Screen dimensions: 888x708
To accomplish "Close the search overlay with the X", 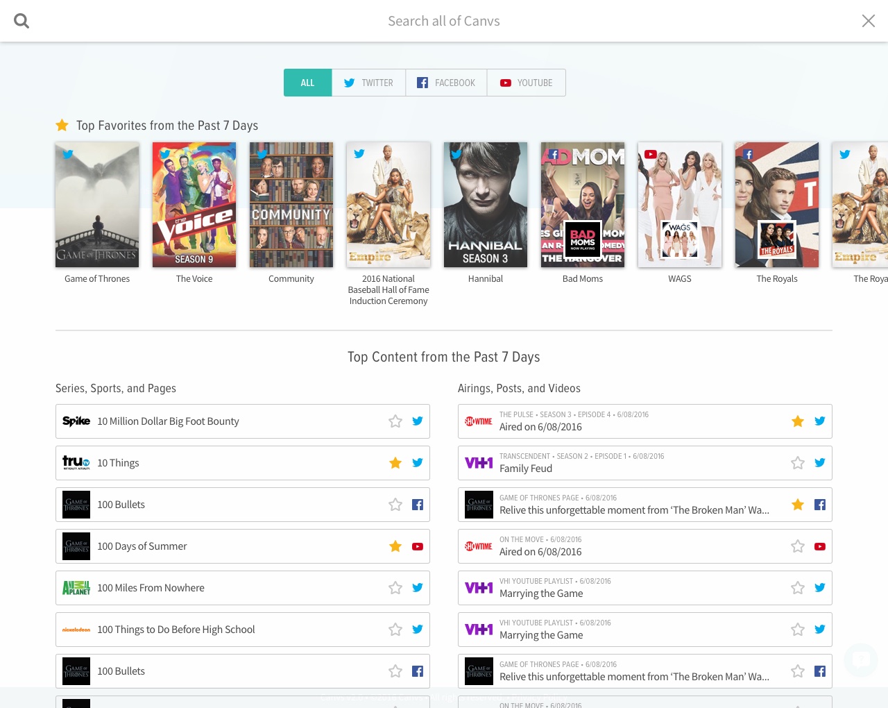I will click(x=868, y=21).
